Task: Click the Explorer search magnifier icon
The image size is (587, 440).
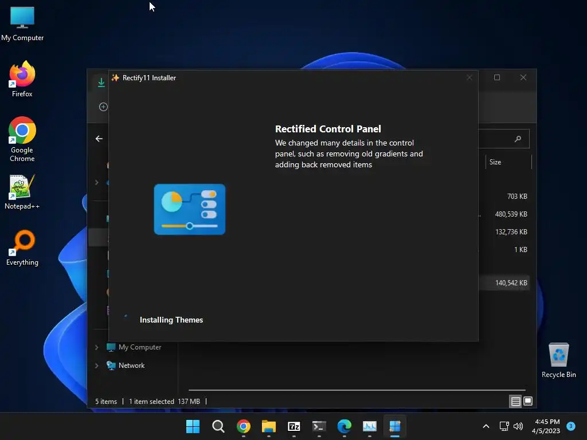Action: [518, 139]
